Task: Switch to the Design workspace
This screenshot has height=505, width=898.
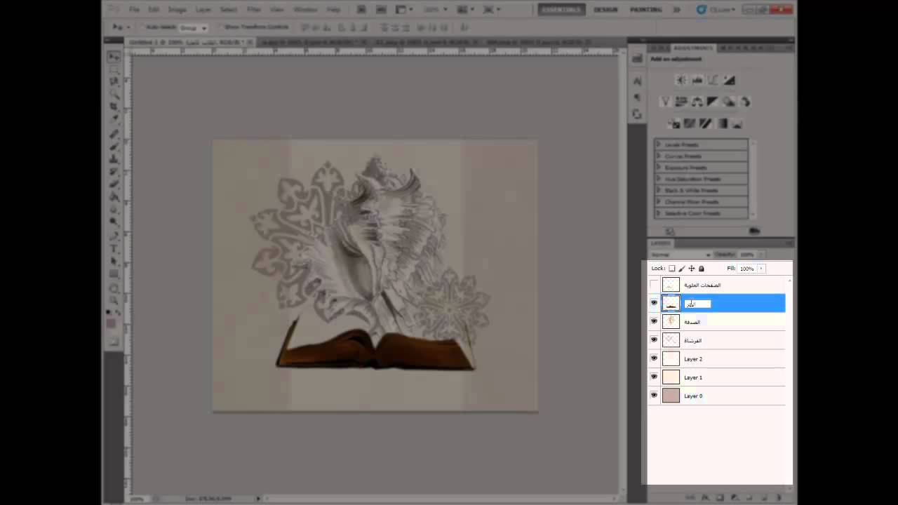Action: (605, 10)
